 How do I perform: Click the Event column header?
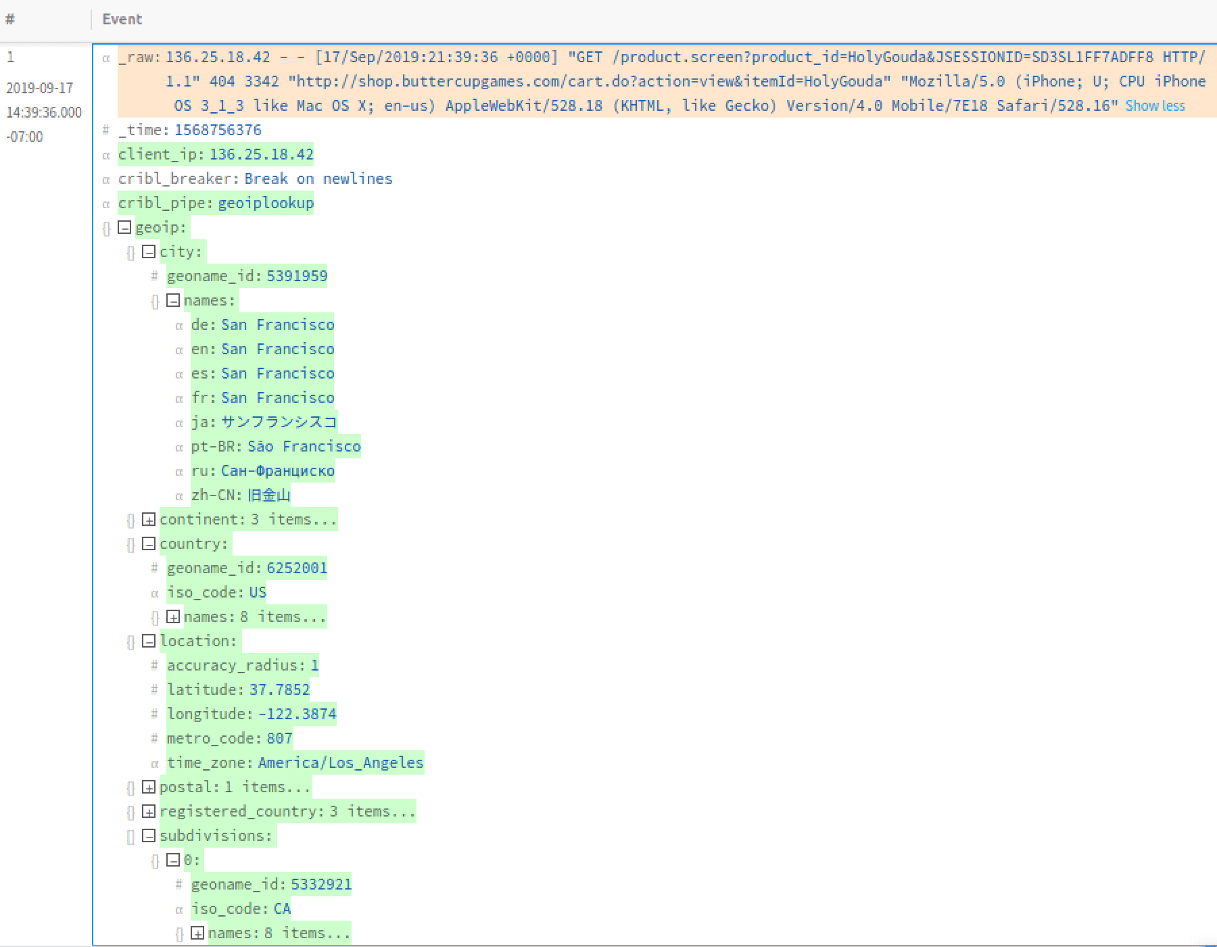click(122, 19)
